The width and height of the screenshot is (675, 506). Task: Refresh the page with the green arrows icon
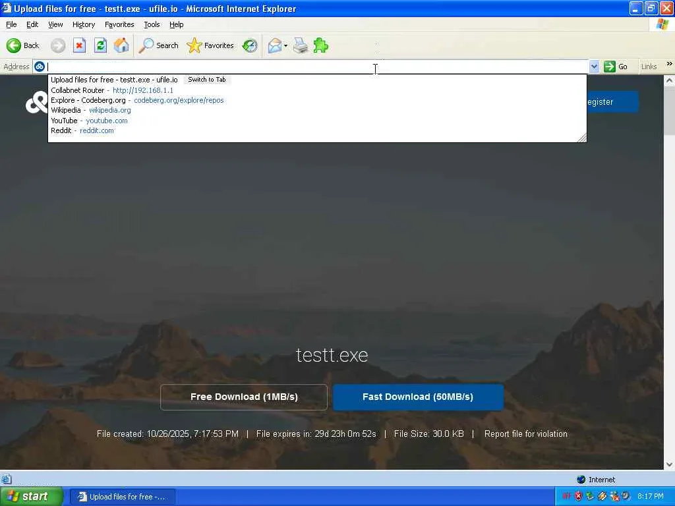[101, 45]
